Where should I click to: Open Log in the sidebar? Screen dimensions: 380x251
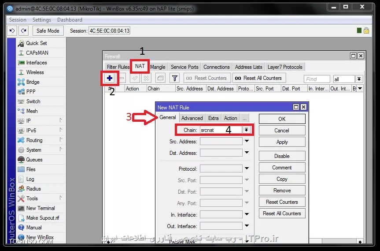tap(30, 179)
